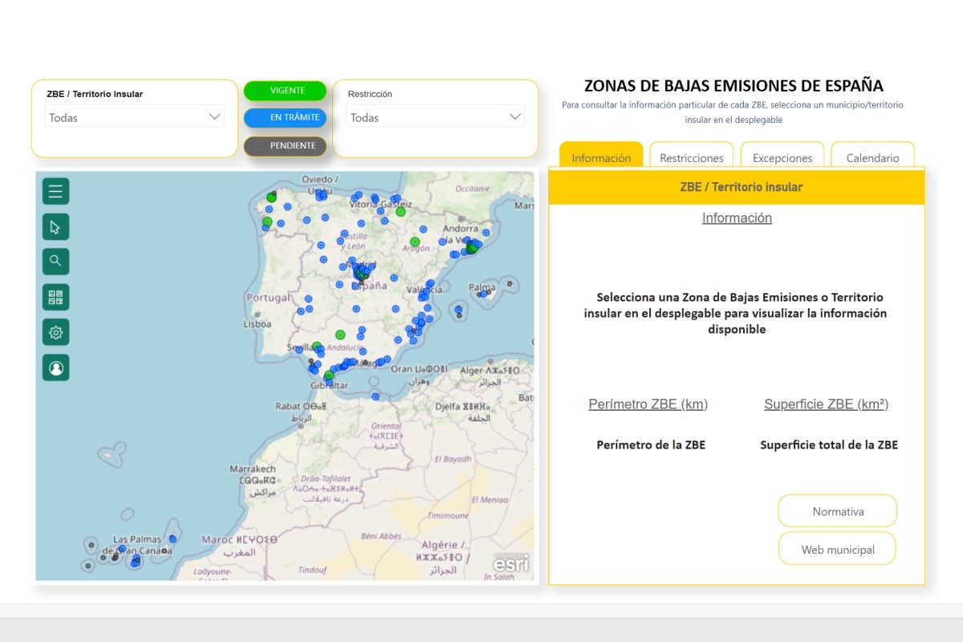Click the Normativa button

(x=837, y=511)
